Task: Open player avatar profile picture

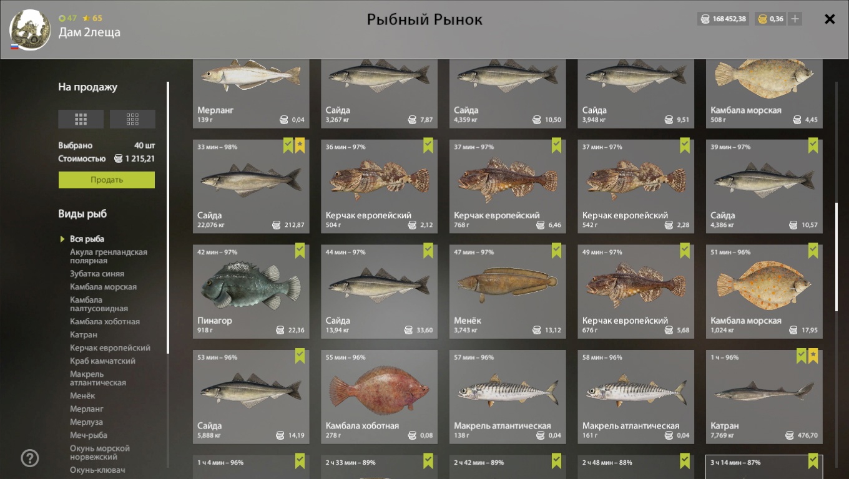Action: click(30, 30)
